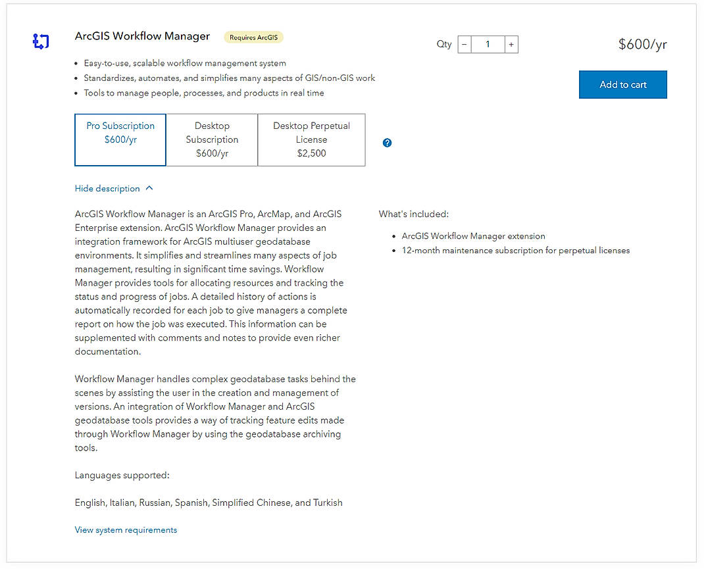Viewport: 704px width, 569px height.
Task: Click the Hide description chevron arrow
Action: pyautogui.click(x=149, y=188)
